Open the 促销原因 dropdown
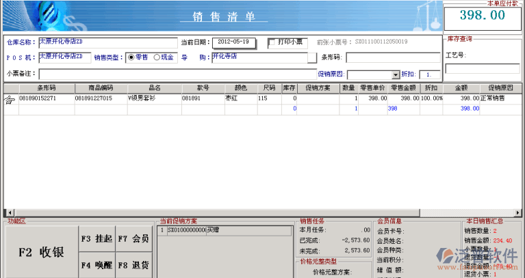 (x=396, y=75)
